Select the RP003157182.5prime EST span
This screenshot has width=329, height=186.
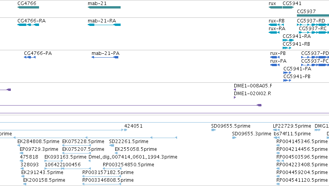tap(102, 177)
